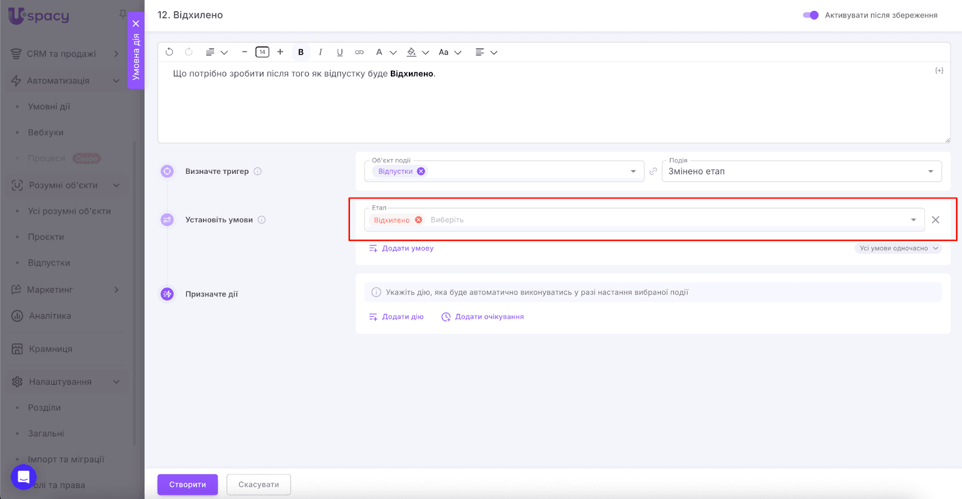This screenshot has height=499, width=962.
Task: Increase font size with plus icon
Action: pyautogui.click(x=280, y=52)
